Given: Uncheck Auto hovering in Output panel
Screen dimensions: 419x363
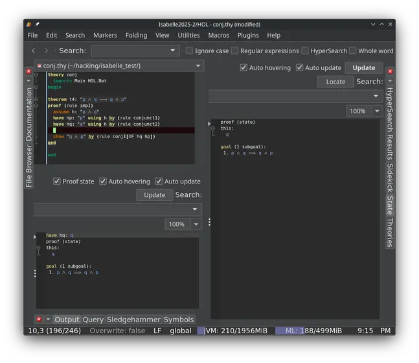Looking at the screenshot, I should (x=103, y=181).
